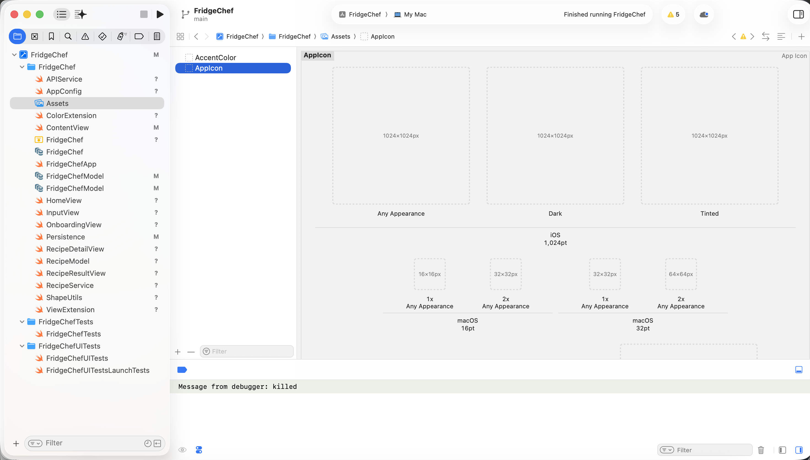The height and width of the screenshot is (460, 810).
Task: Collapse the root FridgeChef project
Action: tap(14, 55)
